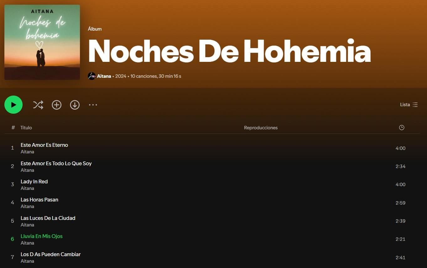Open the three-dot more options menu
427x268 pixels.
coord(93,105)
